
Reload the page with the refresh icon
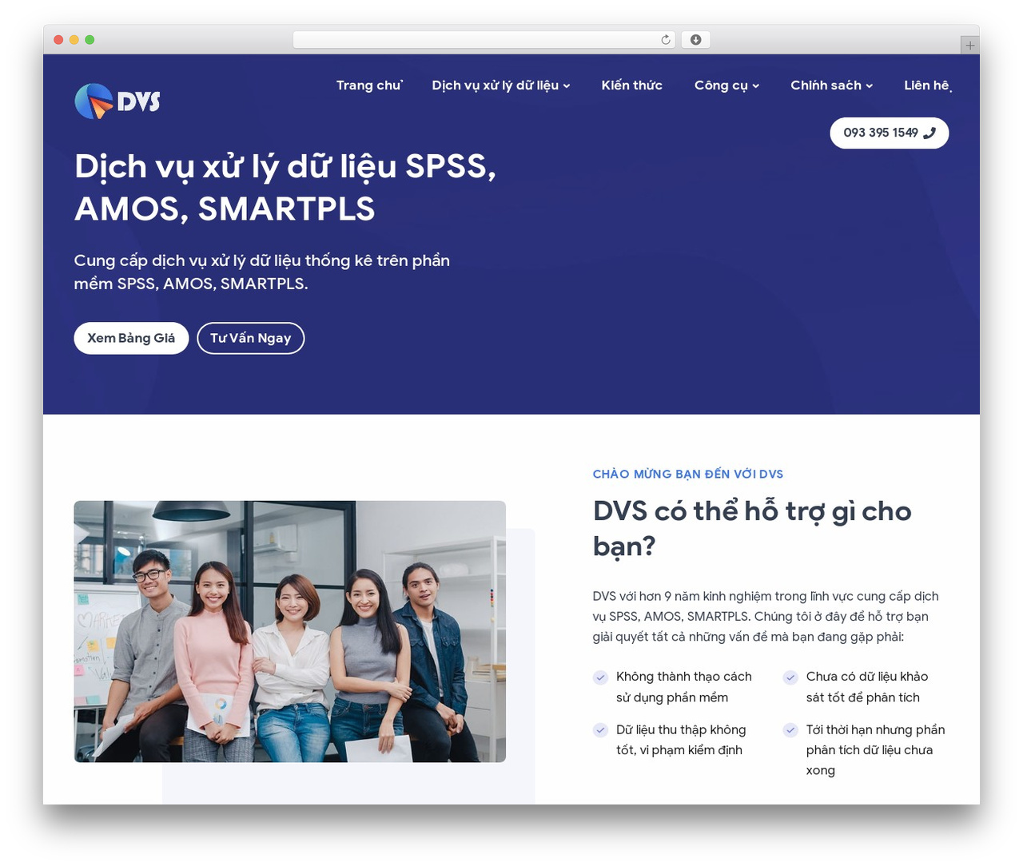[x=666, y=40]
